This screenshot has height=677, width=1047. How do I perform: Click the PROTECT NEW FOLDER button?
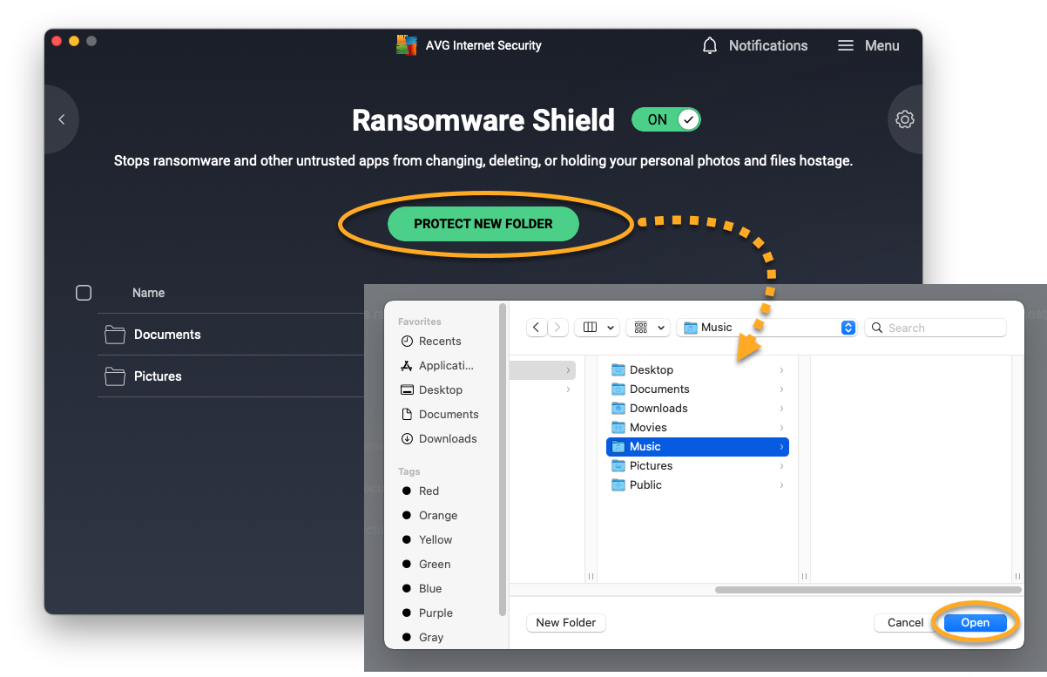483,224
